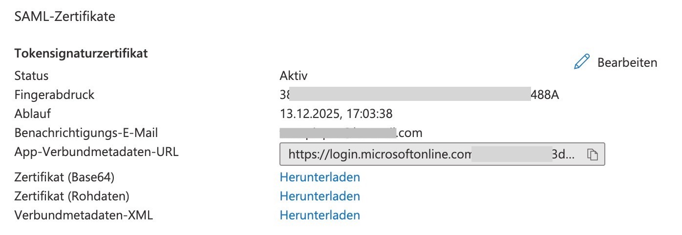The width and height of the screenshot is (682, 235).
Task: Click the Ablauf label
Action: tap(33, 114)
